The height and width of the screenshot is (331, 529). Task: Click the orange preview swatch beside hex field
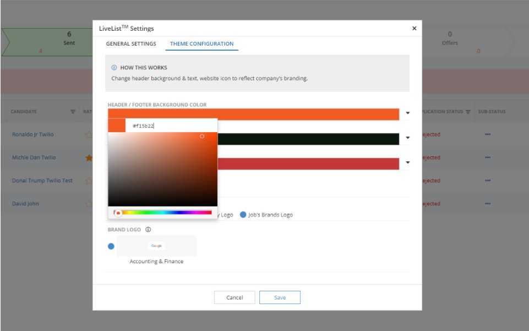tap(117, 126)
